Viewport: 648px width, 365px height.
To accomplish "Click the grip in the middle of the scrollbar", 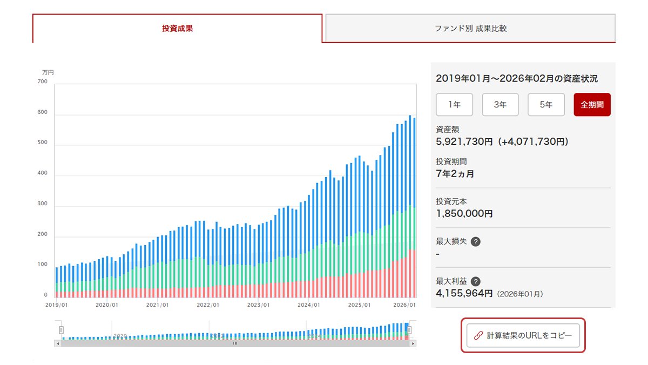I will [235, 343].
